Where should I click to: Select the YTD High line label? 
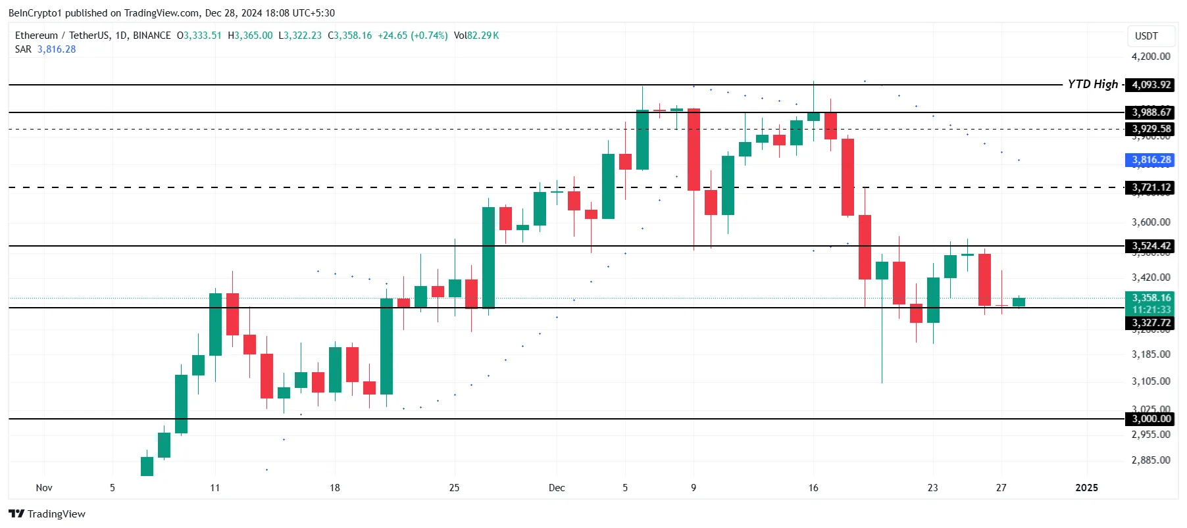tap(1092, 84)
